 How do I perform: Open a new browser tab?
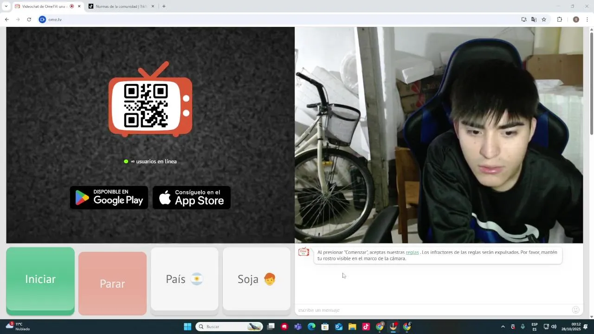pos(164,6)
